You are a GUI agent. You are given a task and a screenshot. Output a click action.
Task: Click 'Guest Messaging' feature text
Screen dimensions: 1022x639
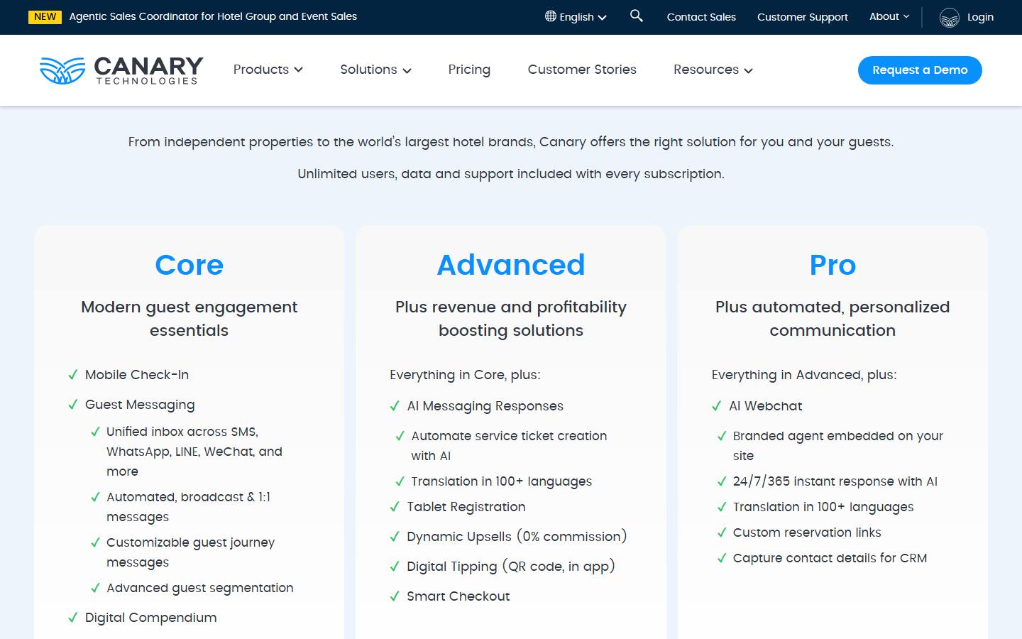click(140, 405)
